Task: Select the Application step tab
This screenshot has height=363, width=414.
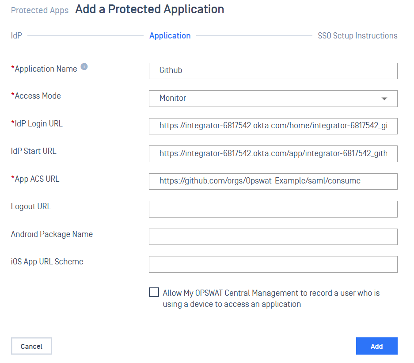Action: [170, 36]
